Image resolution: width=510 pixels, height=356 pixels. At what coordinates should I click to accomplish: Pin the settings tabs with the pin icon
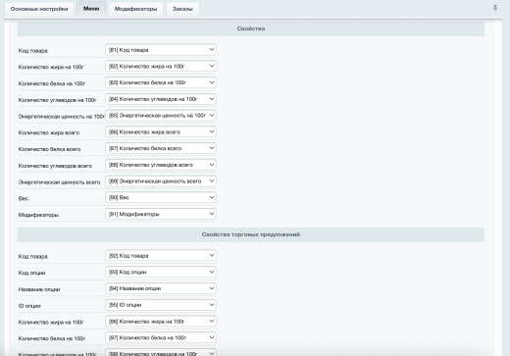point(495,8)
